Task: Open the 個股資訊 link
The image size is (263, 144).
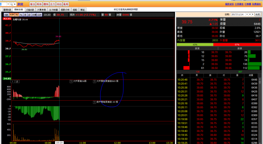Action: tap(229, 4)
